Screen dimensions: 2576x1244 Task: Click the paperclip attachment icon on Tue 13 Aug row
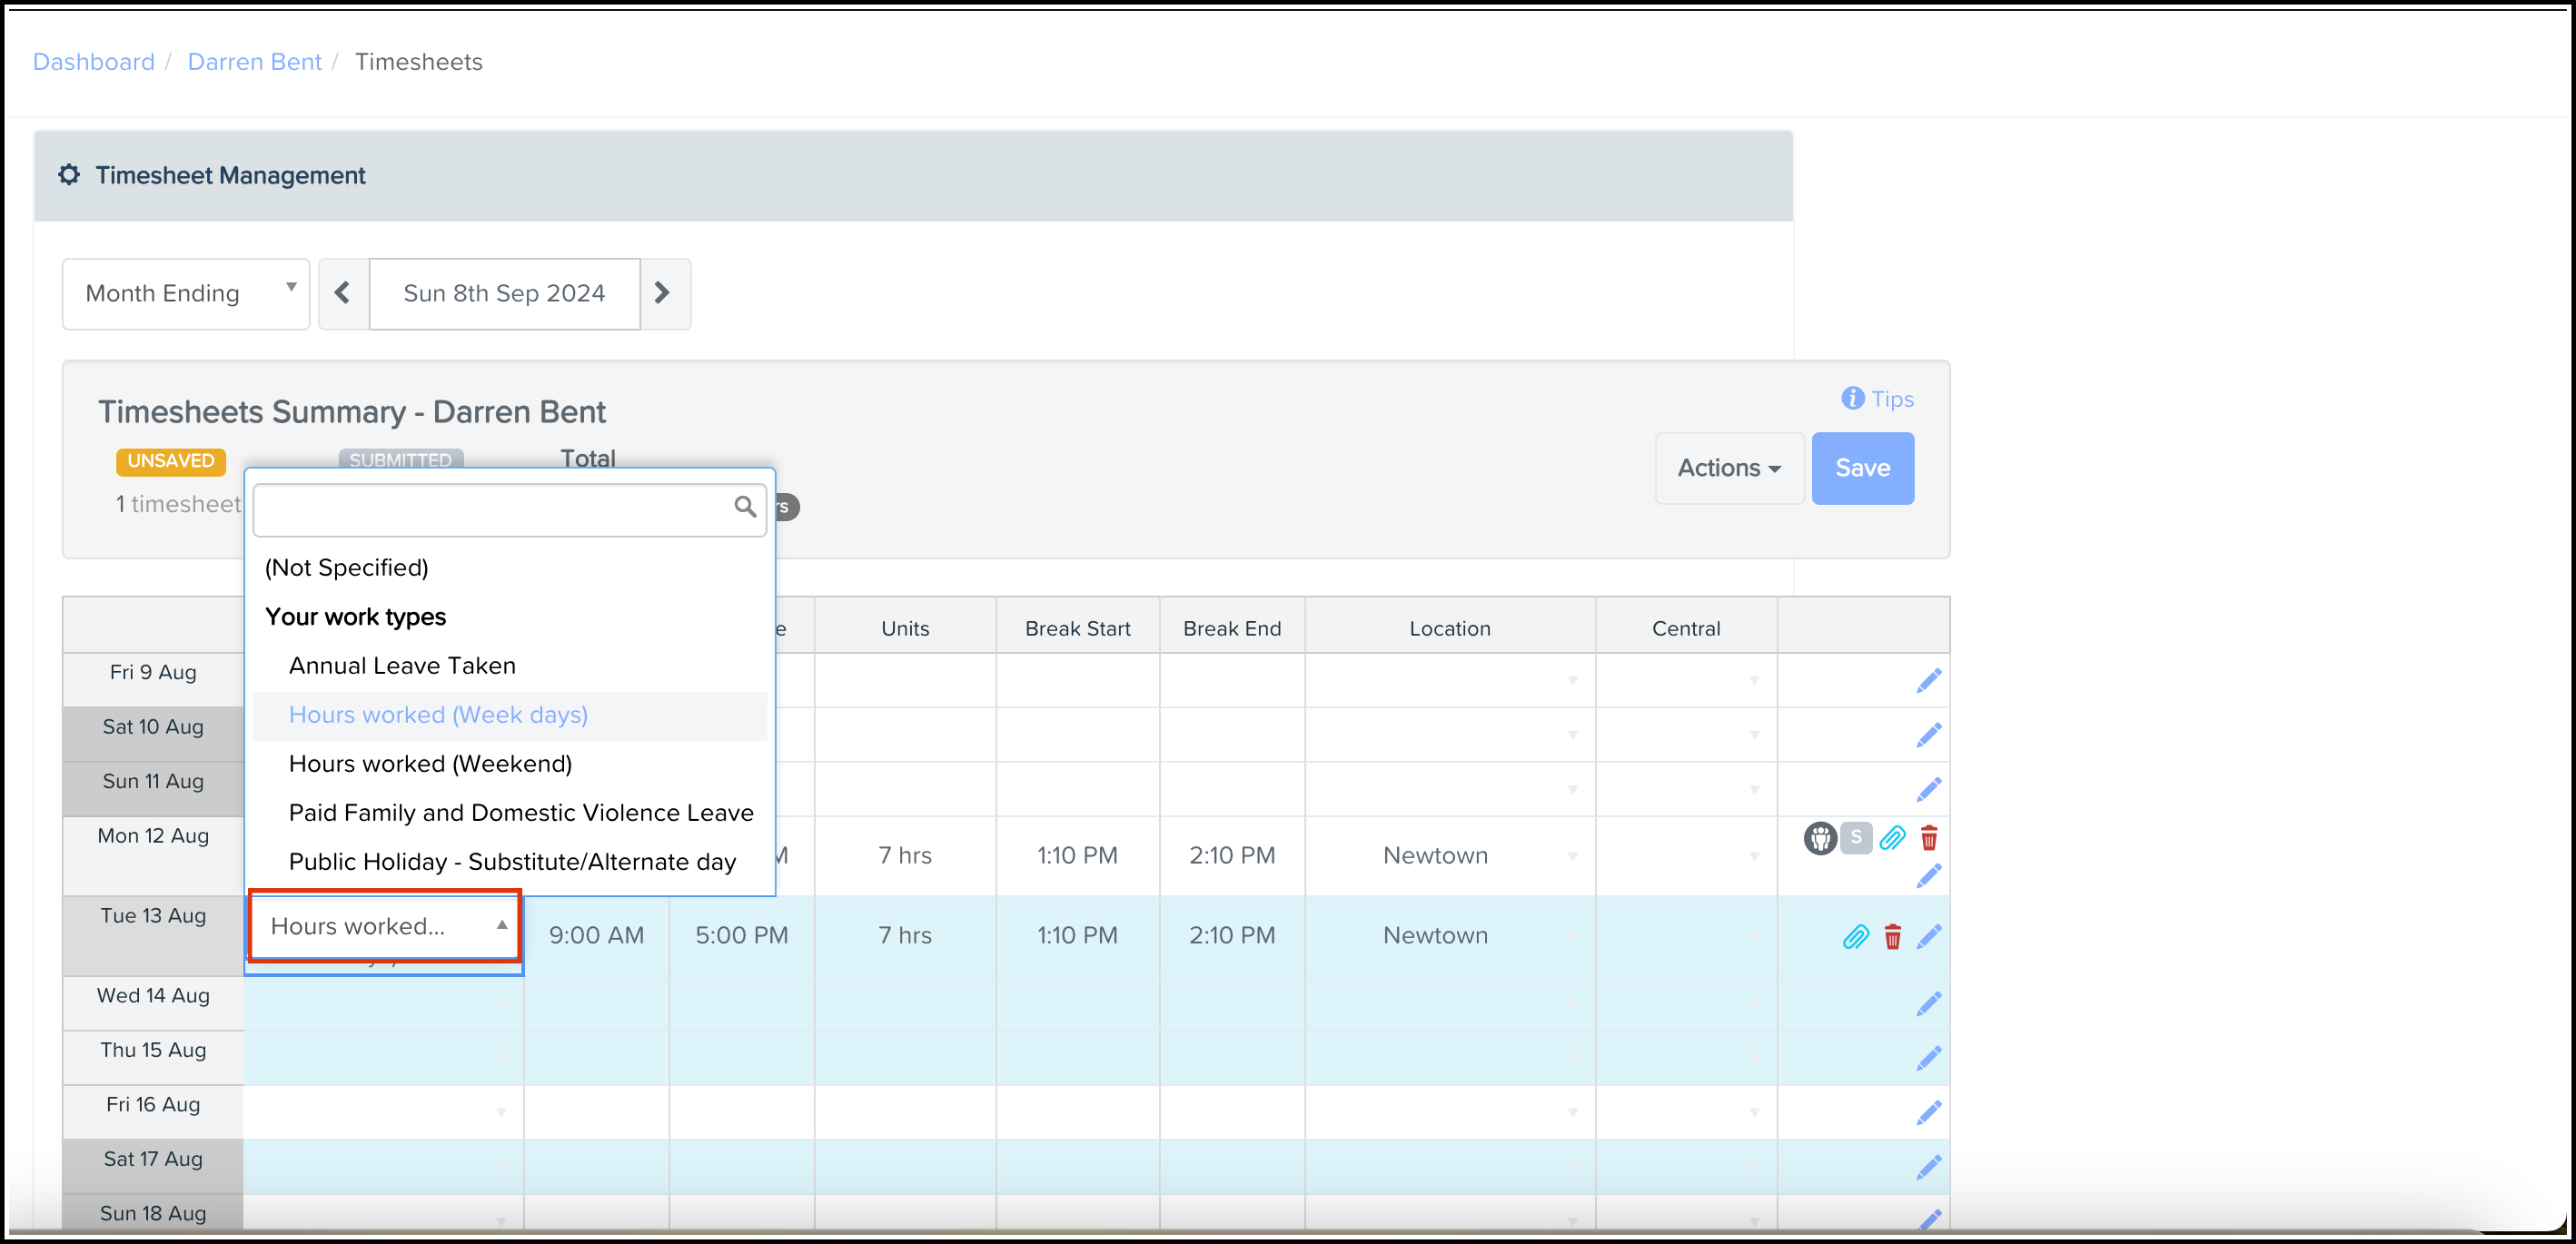(1855, 937)
